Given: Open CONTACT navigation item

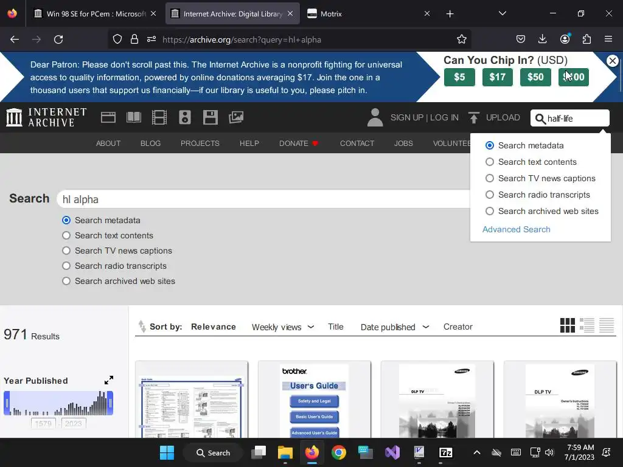Looking at the screenshot, I should pyautogui.click(x=357, y=144).
